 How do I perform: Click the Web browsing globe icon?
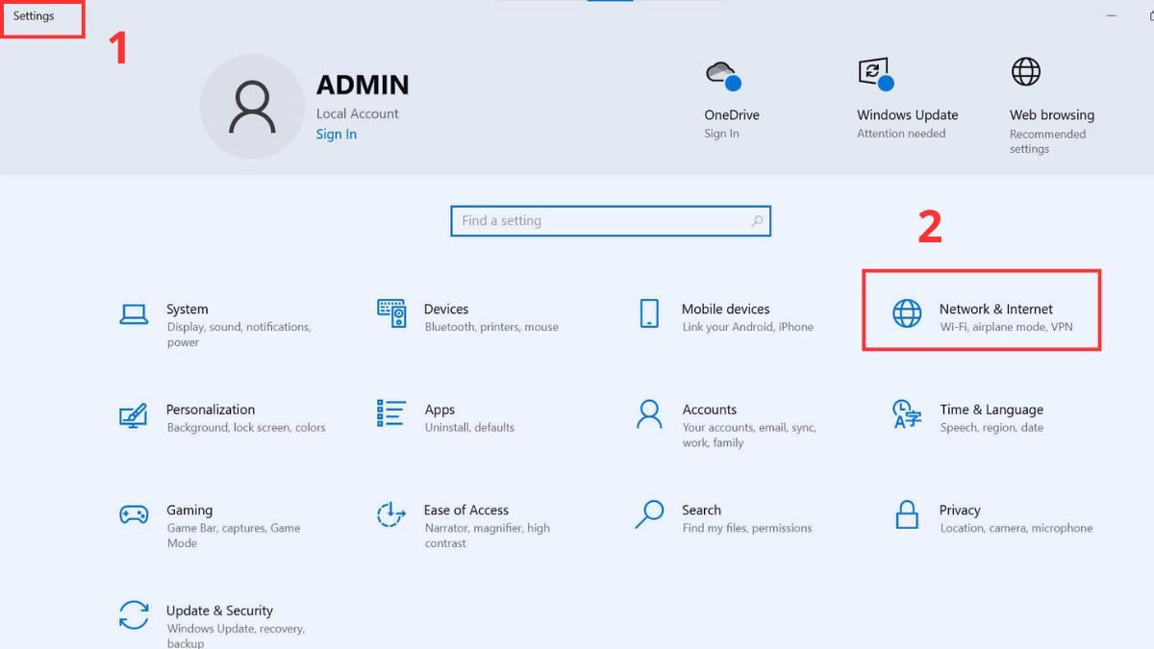(1026, 72)
